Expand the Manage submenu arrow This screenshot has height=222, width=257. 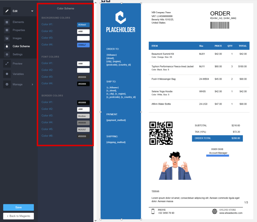[x=32, y=84]
